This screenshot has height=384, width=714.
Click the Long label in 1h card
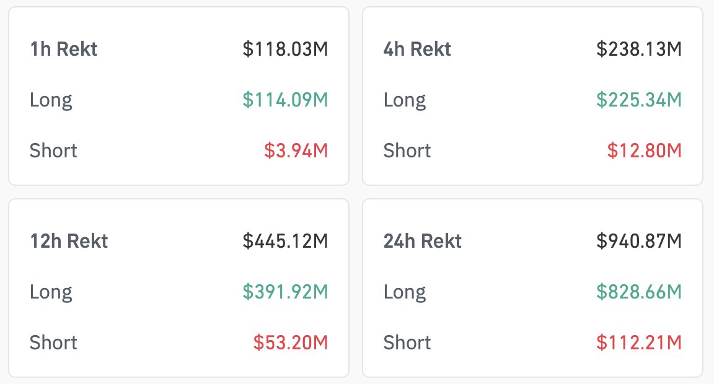pyautogui.click(x=51, y=100)
